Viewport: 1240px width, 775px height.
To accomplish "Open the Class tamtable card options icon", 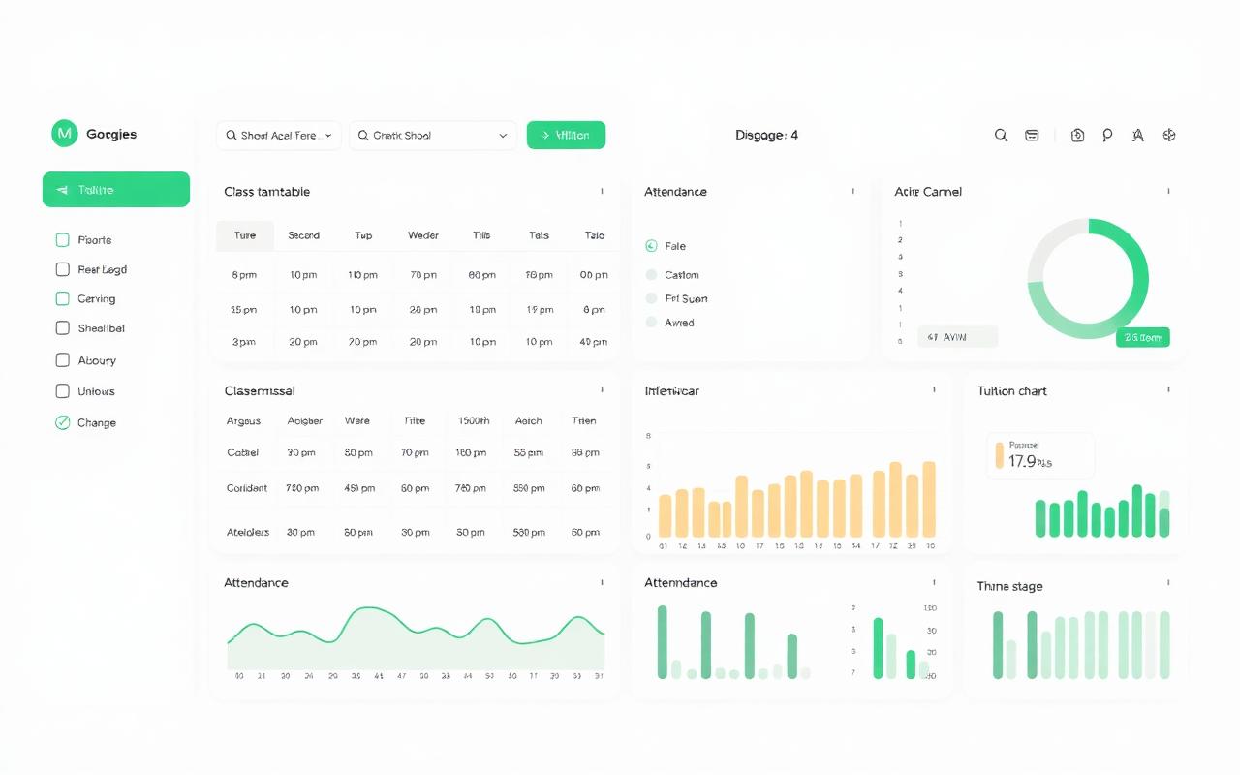I will point(602,191).
